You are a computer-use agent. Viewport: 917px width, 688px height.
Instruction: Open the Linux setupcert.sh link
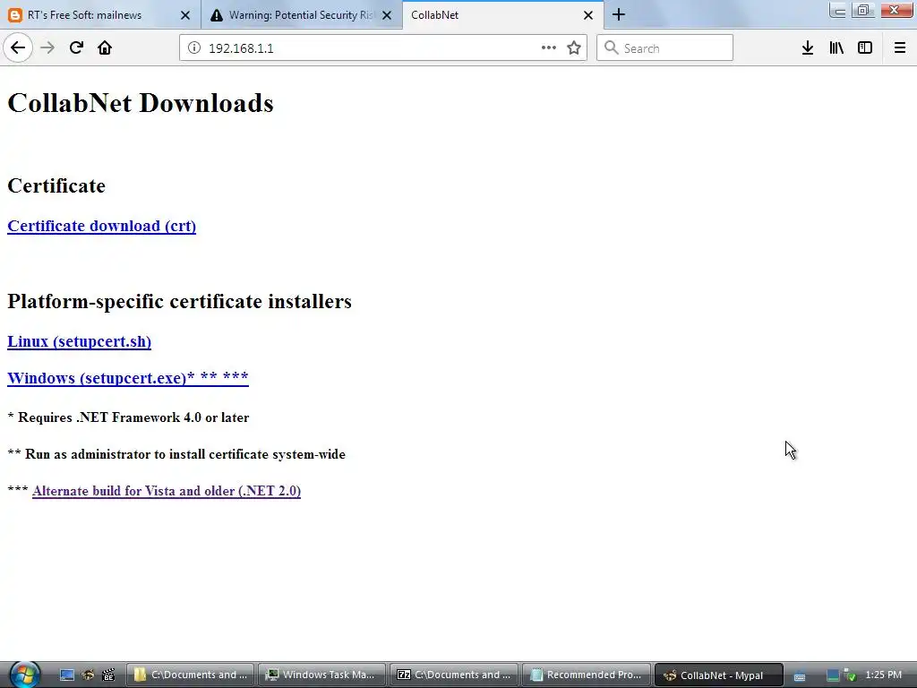coord(79,341)
